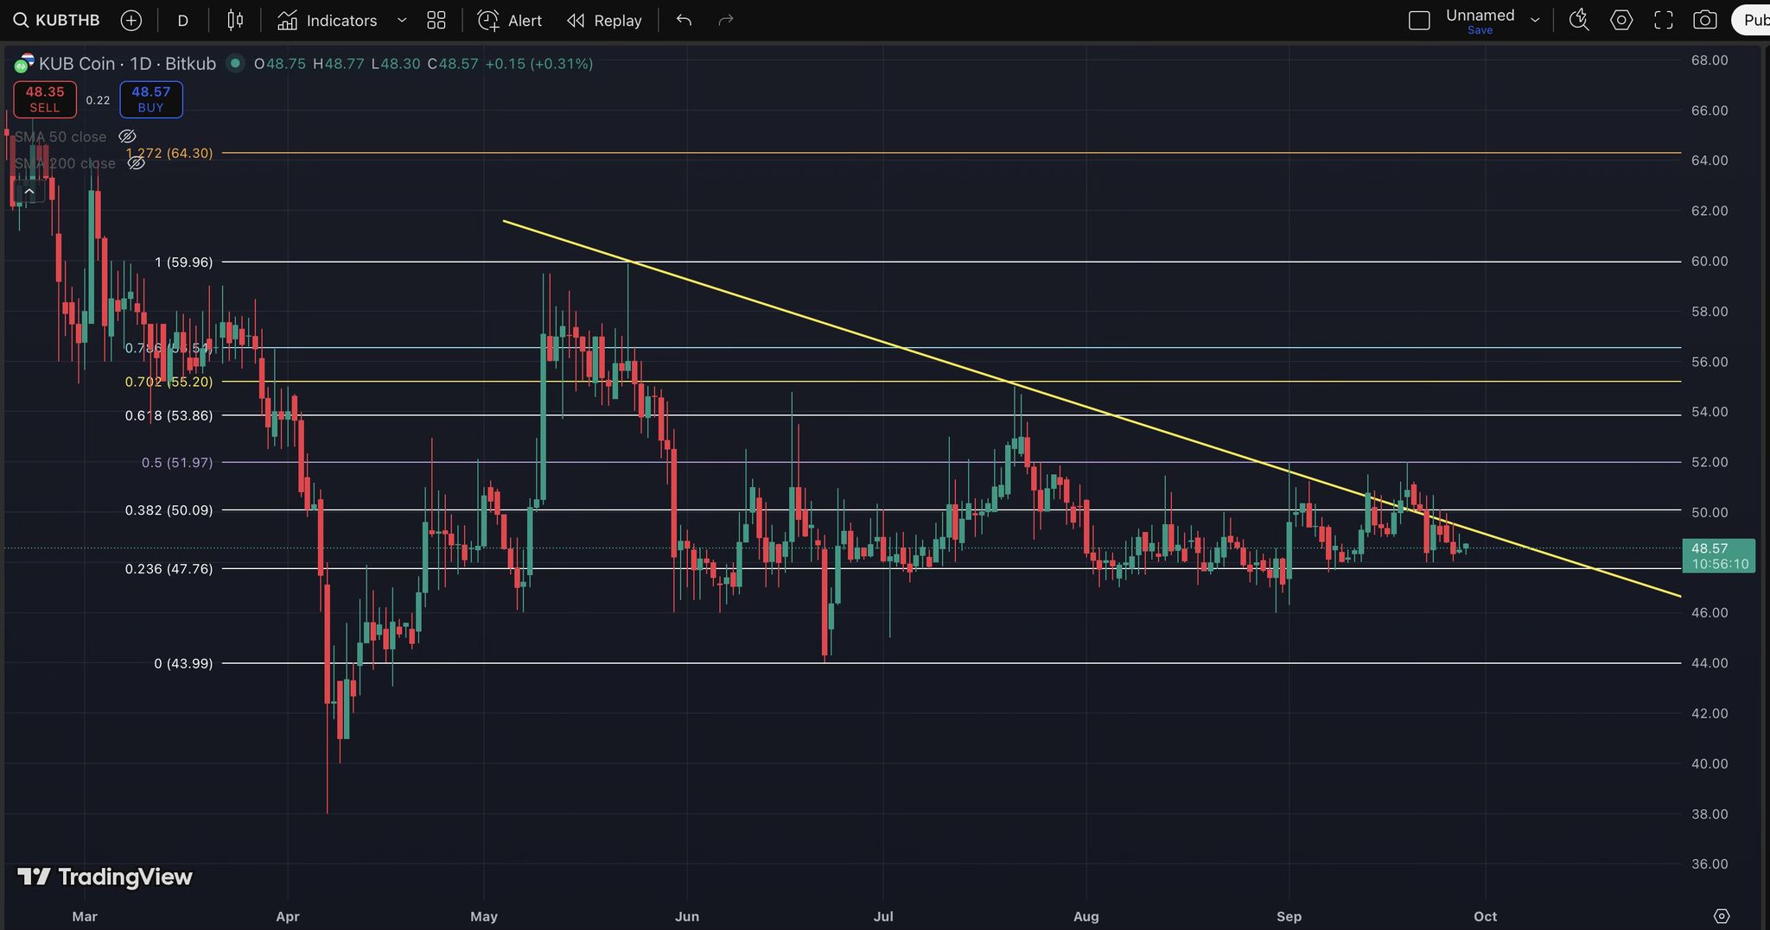Open time axis settings target icon
1770x930 pixels.
pyautogui.click(x=1722, y=916)
